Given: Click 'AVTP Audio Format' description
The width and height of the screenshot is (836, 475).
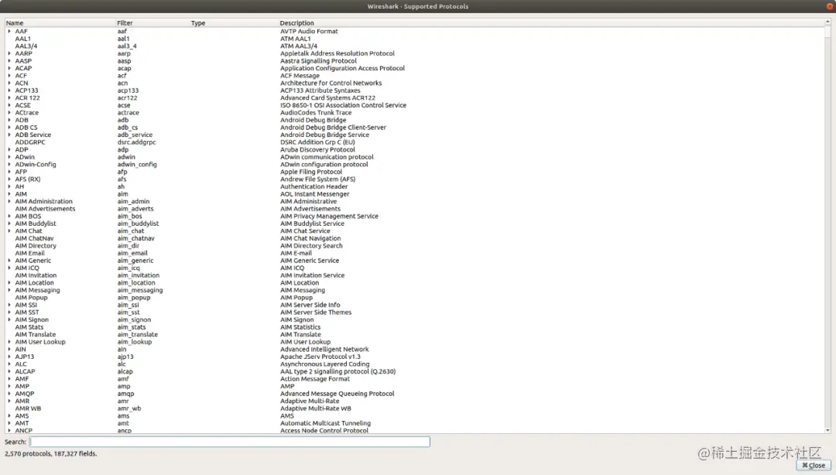Looking at the screenshot, I should click(x=309, y=32).
